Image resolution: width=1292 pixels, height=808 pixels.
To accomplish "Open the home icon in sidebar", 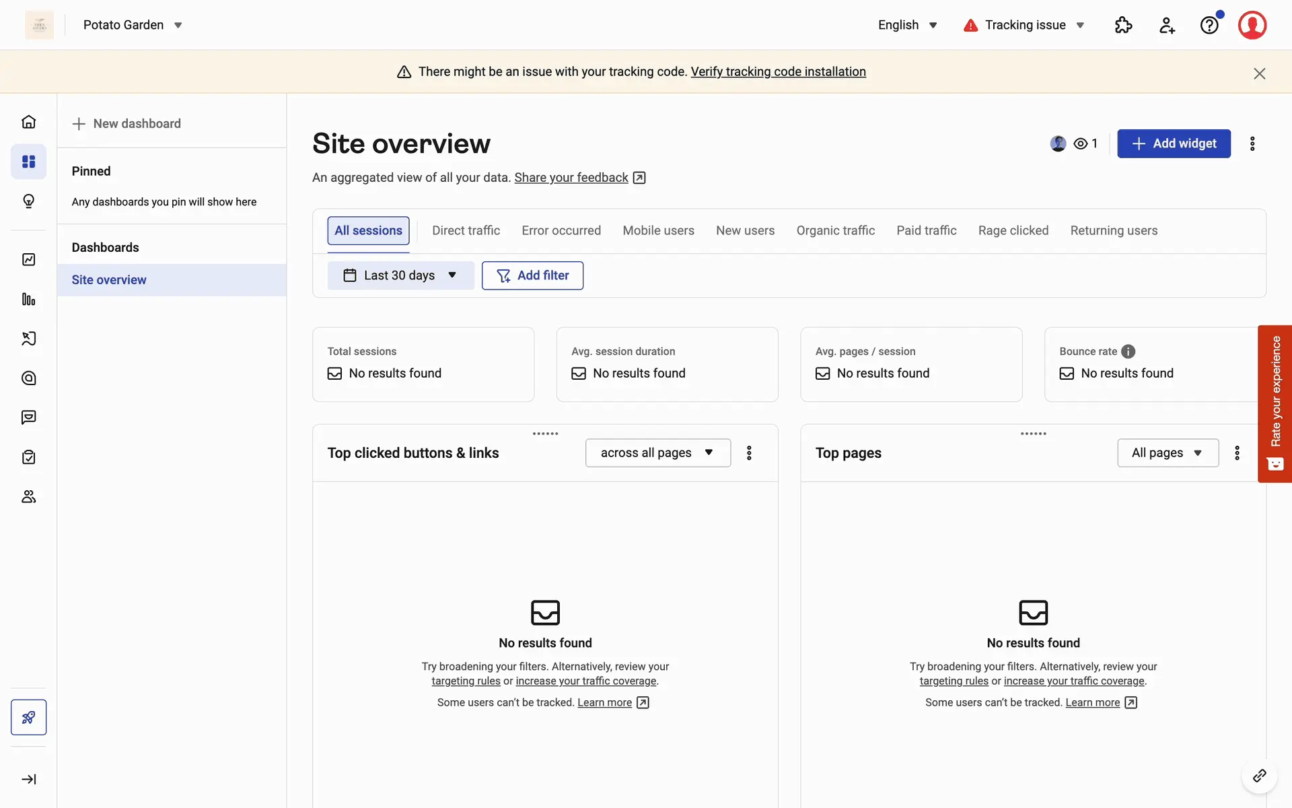I will tap(28, 122).
